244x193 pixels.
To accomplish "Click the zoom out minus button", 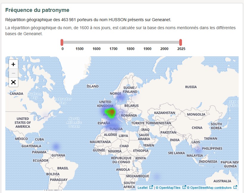I will (x=13, y=73).
